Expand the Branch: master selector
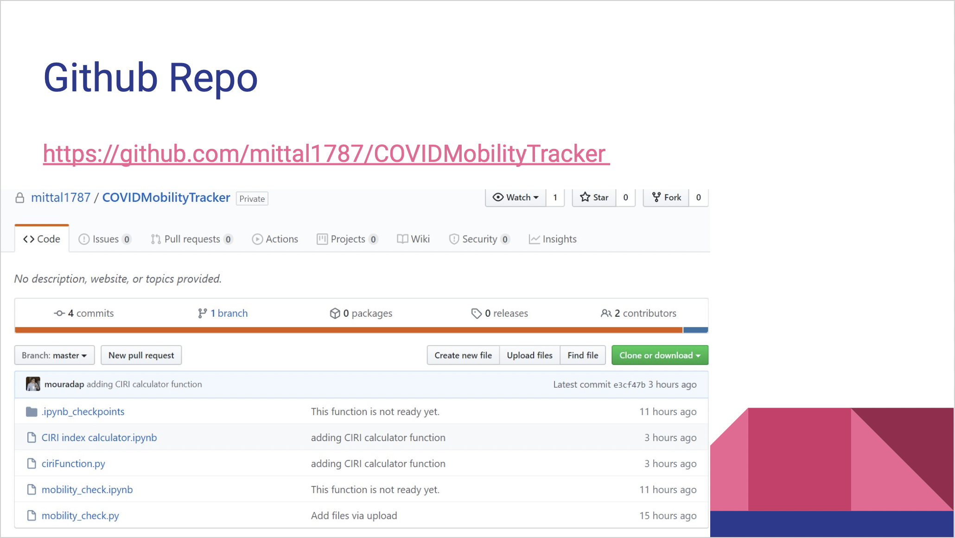 (54, 355)
